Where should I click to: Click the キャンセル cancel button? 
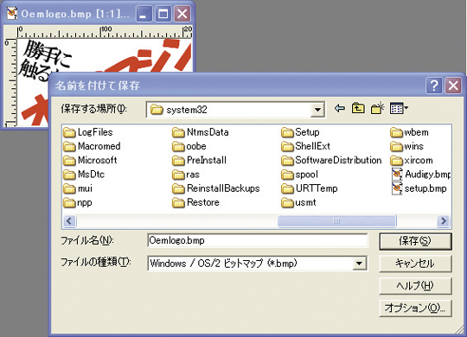tap(415, 264)
